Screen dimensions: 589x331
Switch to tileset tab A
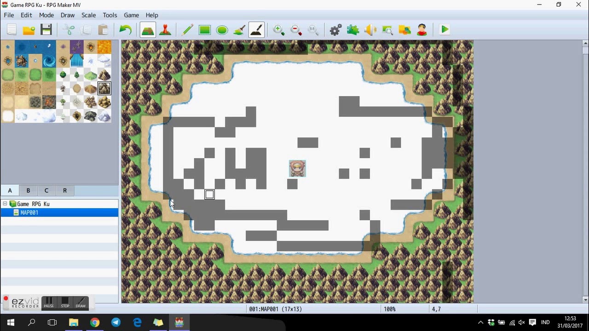coord(10,190)
